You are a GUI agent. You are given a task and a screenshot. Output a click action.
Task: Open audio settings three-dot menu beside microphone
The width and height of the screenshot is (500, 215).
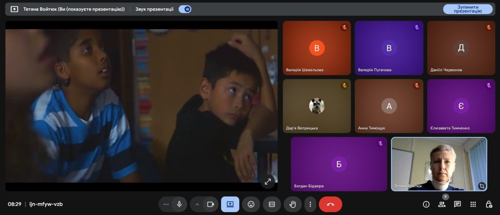166,204
